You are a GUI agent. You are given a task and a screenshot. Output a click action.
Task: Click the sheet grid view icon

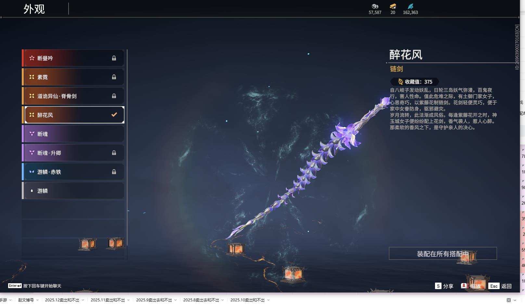(x=509, y=300)
